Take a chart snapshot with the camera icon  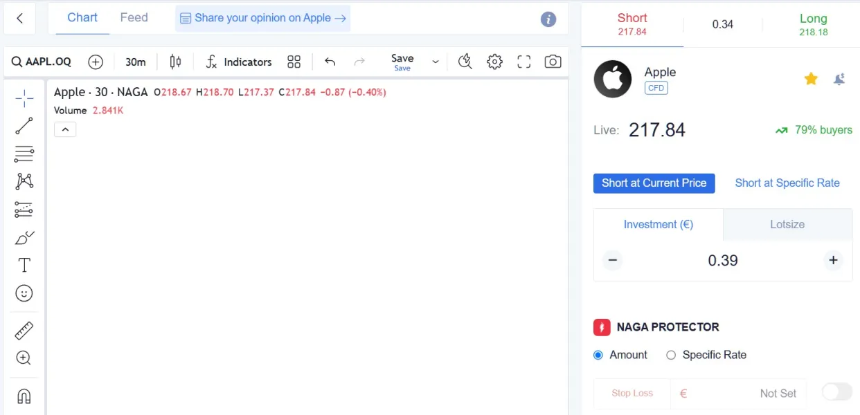point(553,62)
